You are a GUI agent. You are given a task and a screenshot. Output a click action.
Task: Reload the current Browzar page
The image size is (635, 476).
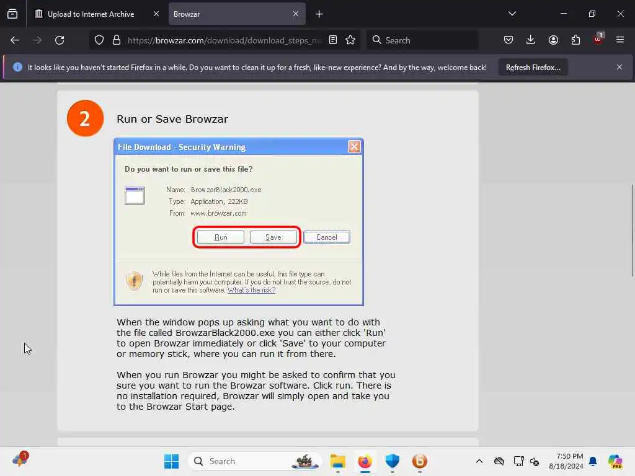(x=60, y=40)
